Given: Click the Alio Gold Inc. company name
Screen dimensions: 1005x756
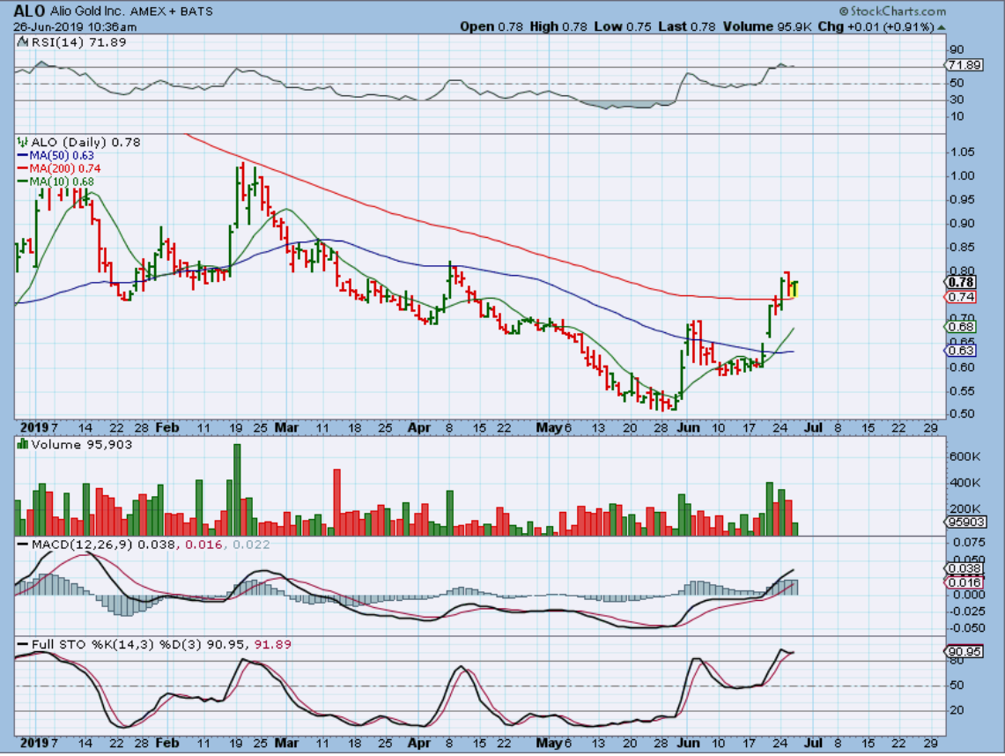Looking at the screenshot, I should 88,11.
